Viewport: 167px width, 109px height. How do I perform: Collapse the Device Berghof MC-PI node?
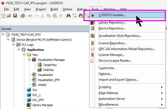[x=8, y=39]
